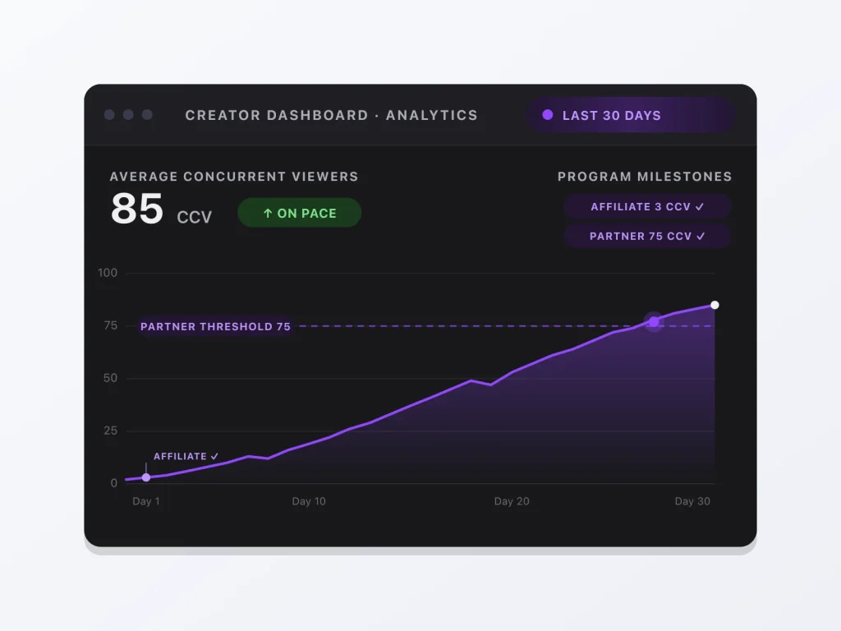Click the On Pace status badge

[299, 213]
